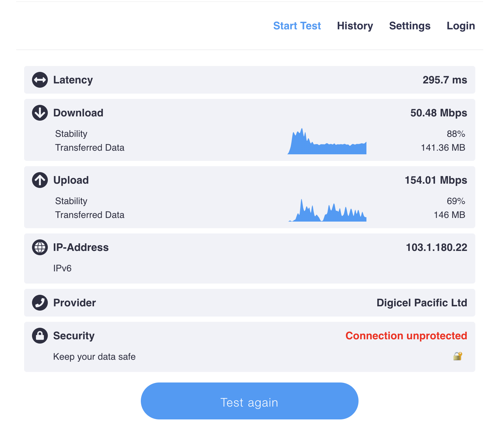Viewport: 501px width, 427px height.
Task: Click the Download heading
Action: click(78, 113)
